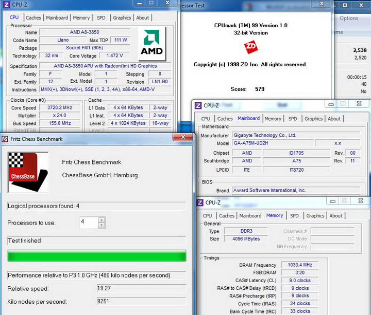Open Mainboard tab in top-left CPU-Z
The height and width of the screenshot is (315, 371).
57,17
